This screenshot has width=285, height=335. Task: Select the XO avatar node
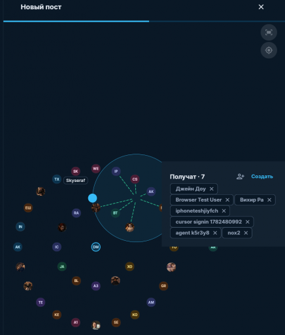pos(129,266)
